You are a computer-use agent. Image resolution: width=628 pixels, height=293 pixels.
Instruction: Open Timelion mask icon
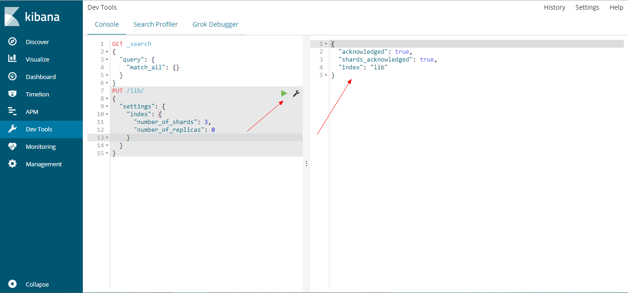pos(12,94)
